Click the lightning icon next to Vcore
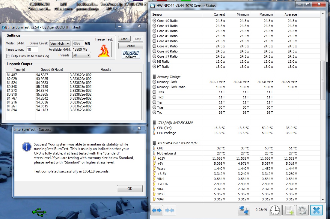 tap(154, 169)
